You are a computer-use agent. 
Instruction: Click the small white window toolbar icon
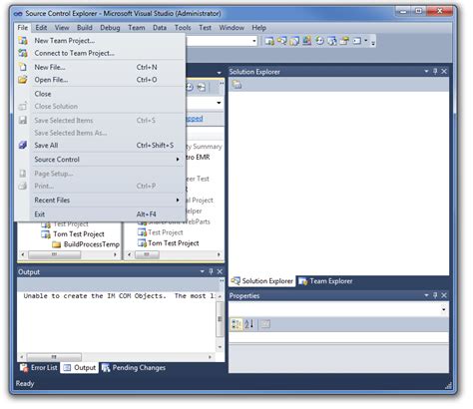(357, 41)
